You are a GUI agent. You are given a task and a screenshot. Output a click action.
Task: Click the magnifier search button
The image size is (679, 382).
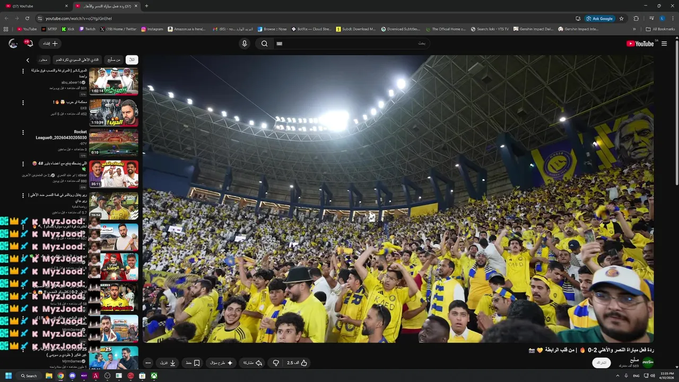point(264,44)
